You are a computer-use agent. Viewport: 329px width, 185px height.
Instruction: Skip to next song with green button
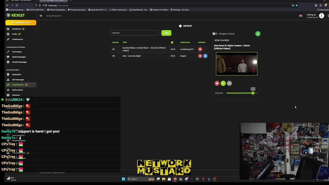pyautogui.click(x=223, y=83)
